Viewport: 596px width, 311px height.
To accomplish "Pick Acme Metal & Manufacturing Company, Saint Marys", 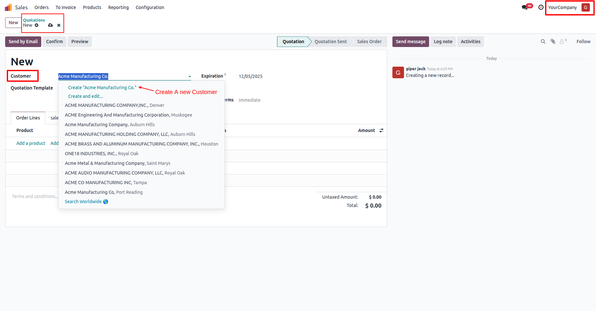I will [x=141, y=163].
